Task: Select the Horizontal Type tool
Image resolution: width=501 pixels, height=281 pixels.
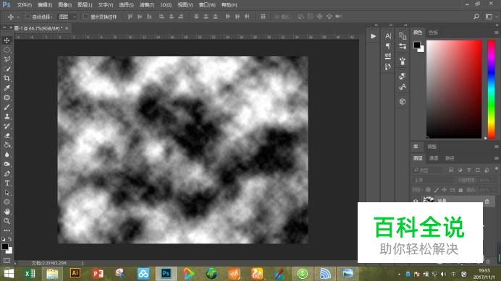Action: [x=7, y=183]
